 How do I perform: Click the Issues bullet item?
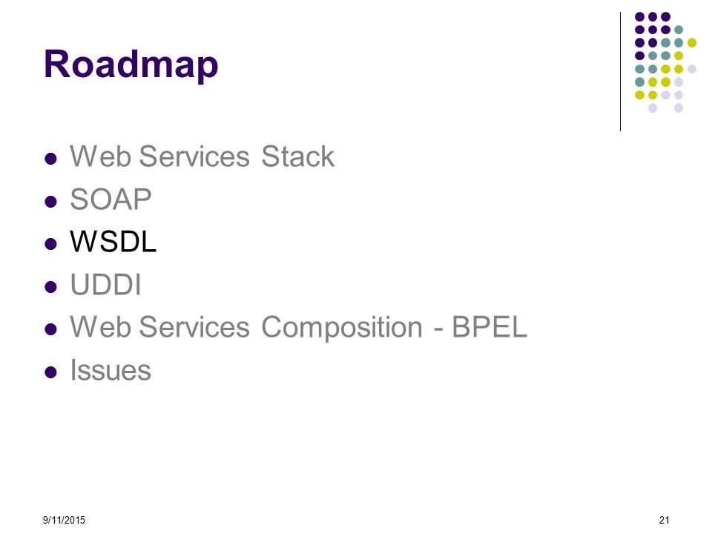[111, 369]
